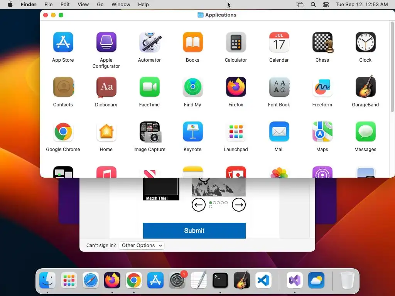Select the Mail app icon
395x296 pixels.
click(x=279, y=132)
